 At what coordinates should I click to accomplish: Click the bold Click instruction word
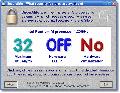pyautogui.click(x=11, y=70)
